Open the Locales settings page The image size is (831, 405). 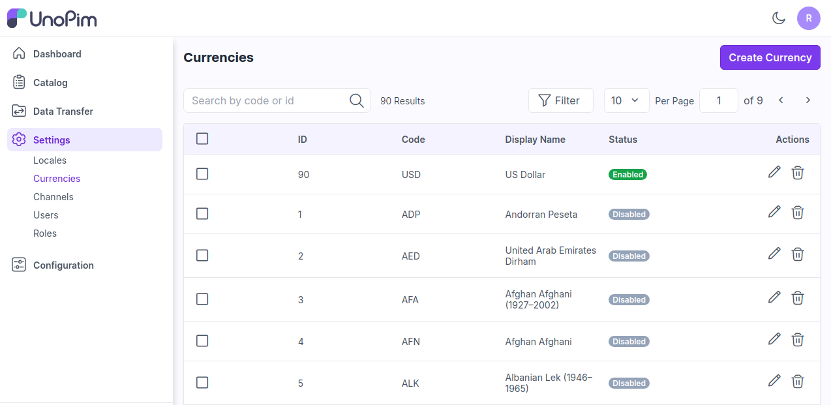click(x=50, y=160)
